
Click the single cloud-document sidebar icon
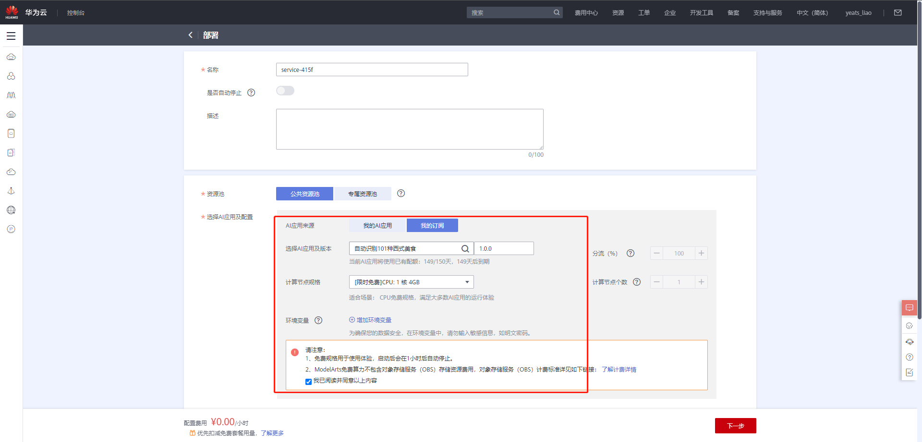pyautogui.click(x=11, y=133)
